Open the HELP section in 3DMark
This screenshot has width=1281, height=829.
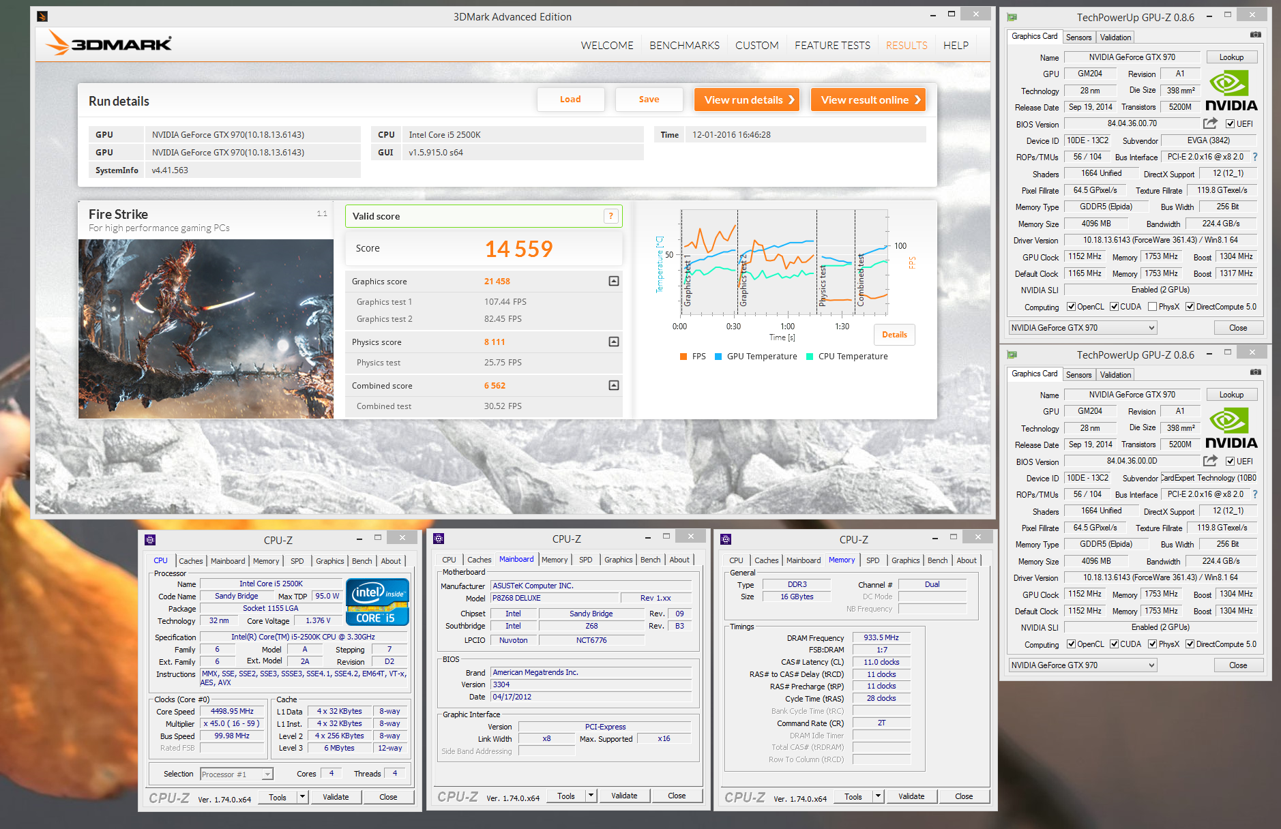(956, 45)
